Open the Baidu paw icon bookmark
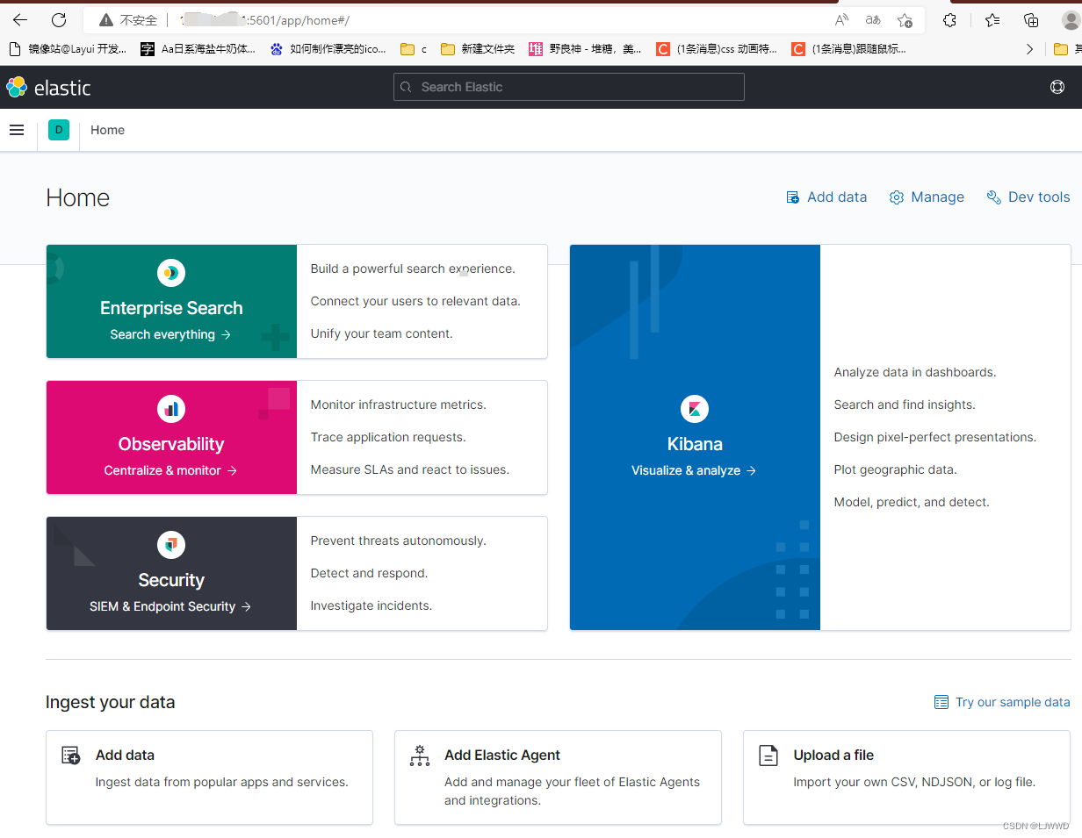 point(328,49)
